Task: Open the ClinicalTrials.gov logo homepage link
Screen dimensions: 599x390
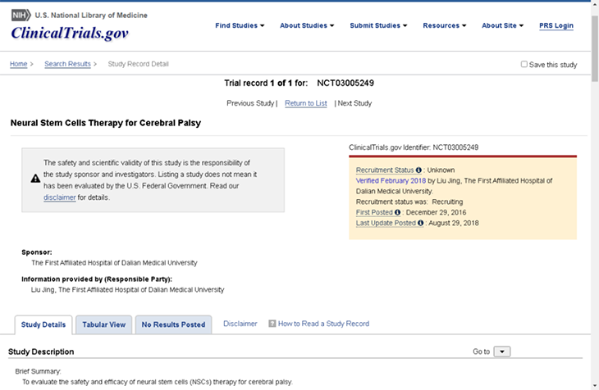Action: 70,34
